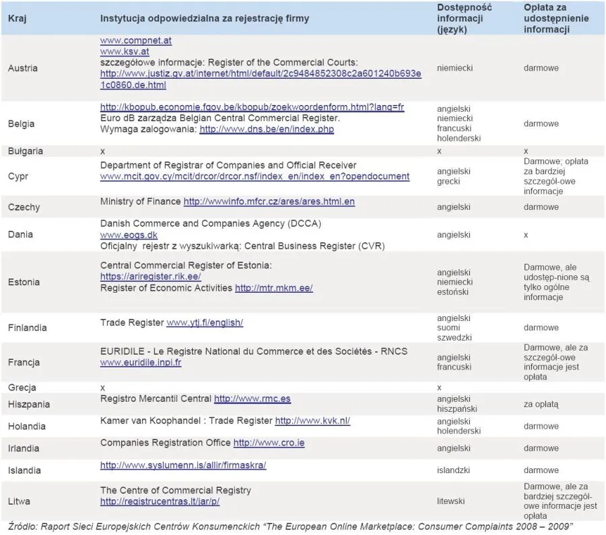Screen dimensions: 606x535
Task: Open the Austrian justiz.gv.at register link
Action: click(261, 74)
